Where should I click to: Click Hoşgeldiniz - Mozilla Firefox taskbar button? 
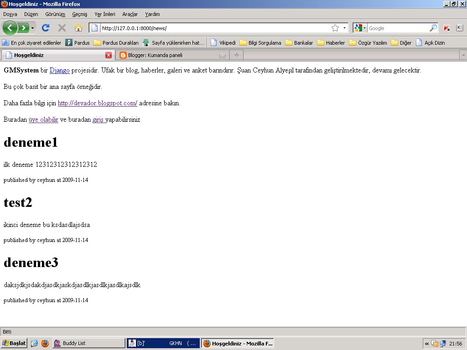[x=238, y=343]
